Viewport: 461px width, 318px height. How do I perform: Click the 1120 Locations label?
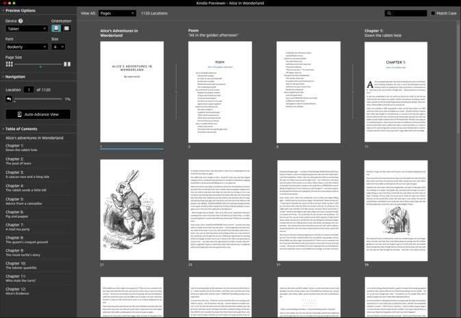point(154,13)
